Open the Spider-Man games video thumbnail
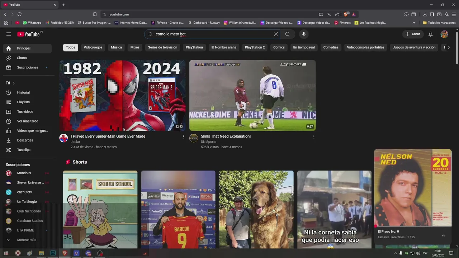Viewport: 459px width, 258px height. coord(122,95)
